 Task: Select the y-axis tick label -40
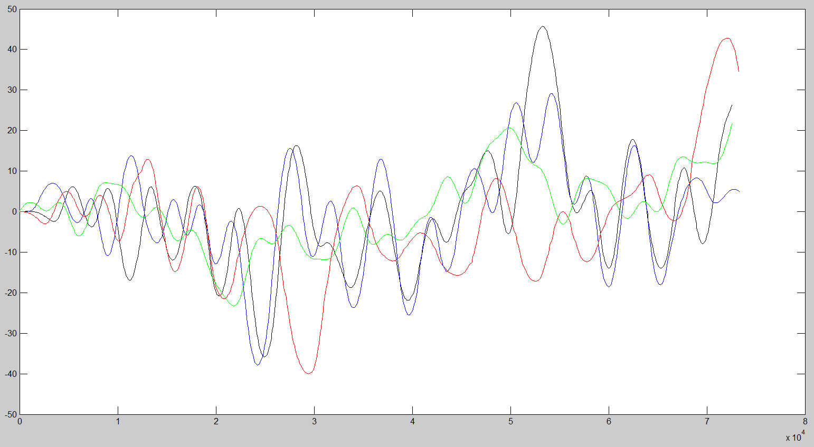(11, 374)
